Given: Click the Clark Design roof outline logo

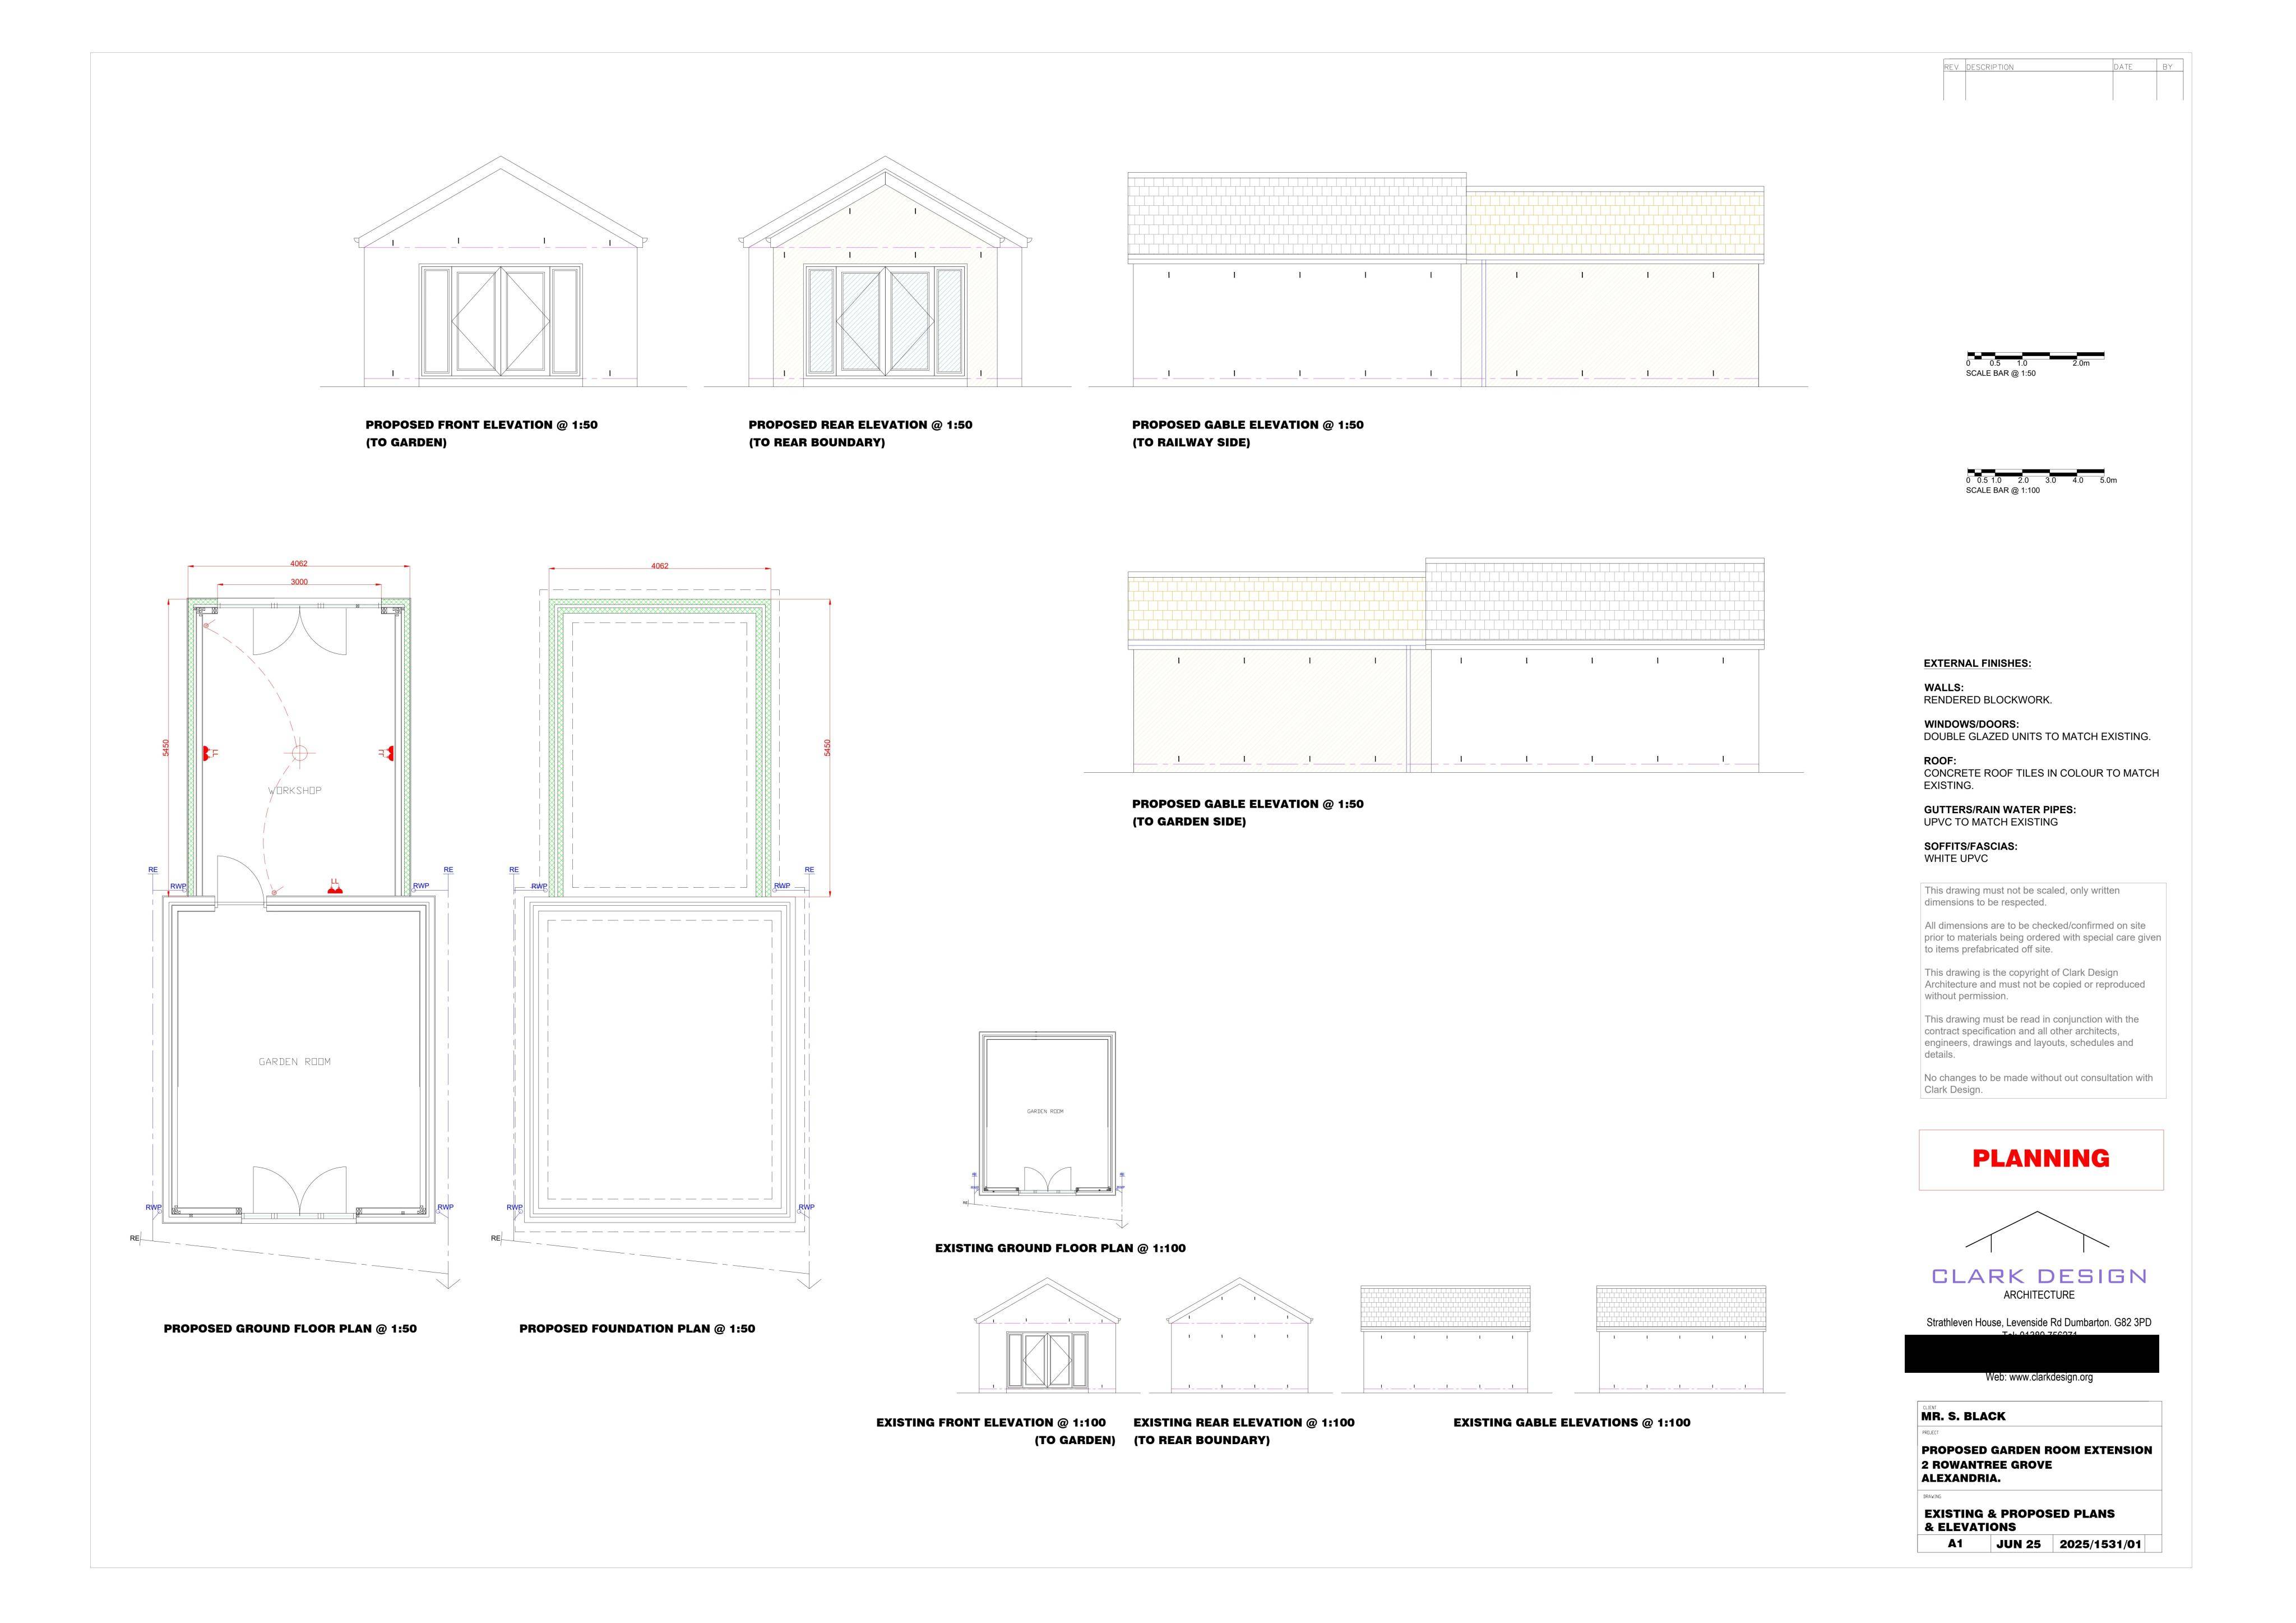Looking at the screenshot, I should [x=2037, y=1231].
